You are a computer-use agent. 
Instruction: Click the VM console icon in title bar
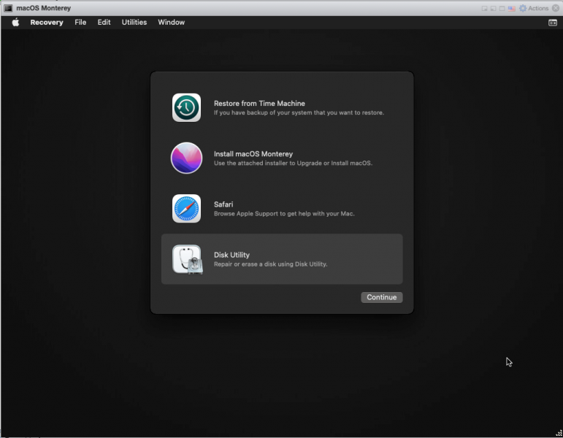point(7,8)
